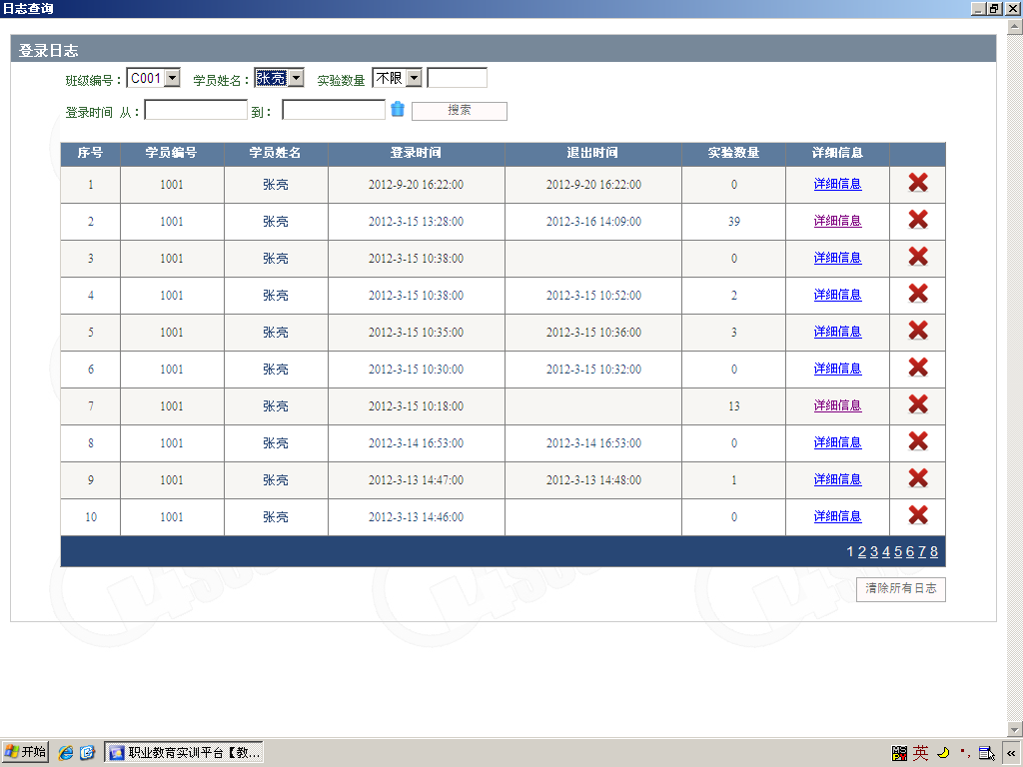Open 详细信息 link for row 4
Screen dimensions: 1023x767
pyautogui.click(x=838, y=295)
